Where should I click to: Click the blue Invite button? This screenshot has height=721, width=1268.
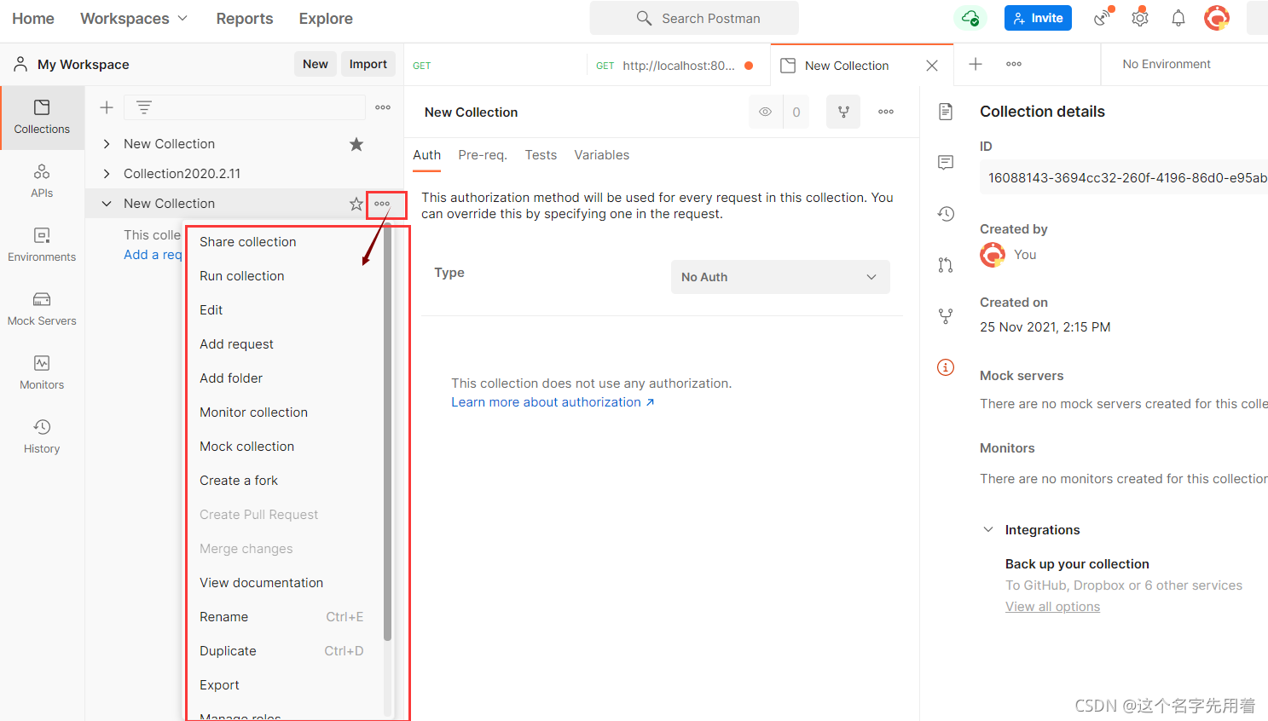[x=1038, y=18]
